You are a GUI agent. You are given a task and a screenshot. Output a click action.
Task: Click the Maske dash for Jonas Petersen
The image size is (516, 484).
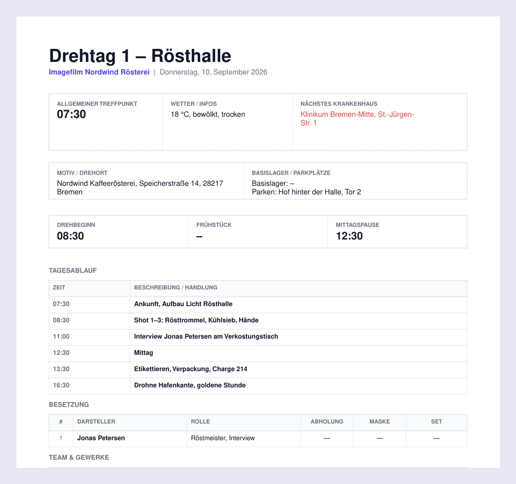pyautogui.click(x=380, y=438)
